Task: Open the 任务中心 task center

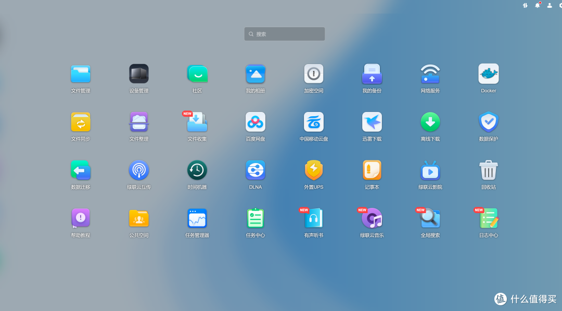Action: click(x=255, y=218)
